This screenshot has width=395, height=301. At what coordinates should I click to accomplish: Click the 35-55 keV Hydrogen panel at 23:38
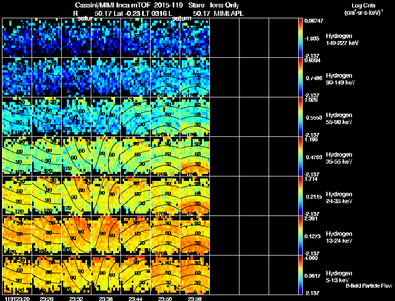tap(106, 157)
